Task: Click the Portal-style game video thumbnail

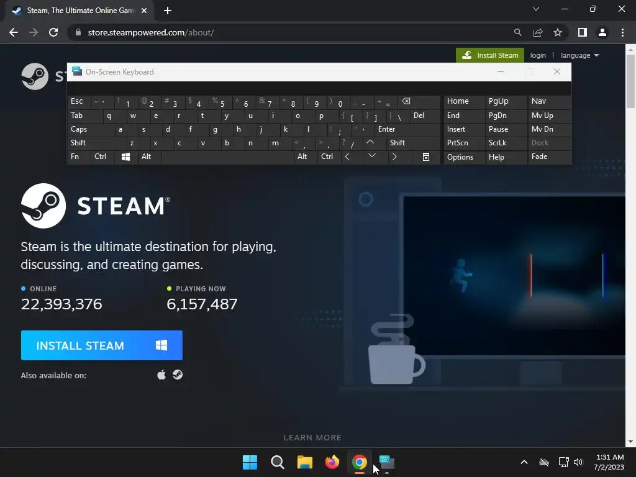Action: click(514, 276)
